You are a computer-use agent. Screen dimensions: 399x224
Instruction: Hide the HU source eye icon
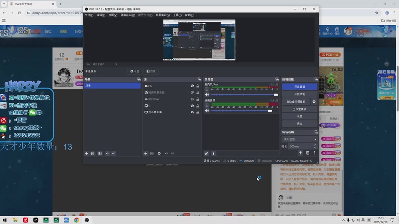192,86
